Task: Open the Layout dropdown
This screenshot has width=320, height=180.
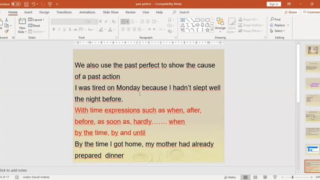Action: pyautogui.click(x=36, y=19)
